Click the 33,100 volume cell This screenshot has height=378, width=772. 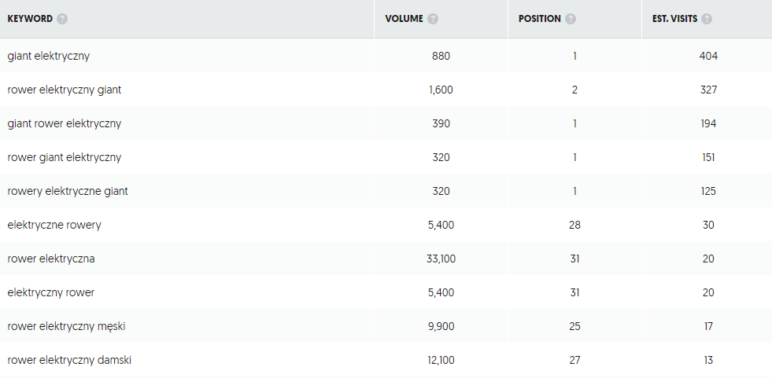441,259
